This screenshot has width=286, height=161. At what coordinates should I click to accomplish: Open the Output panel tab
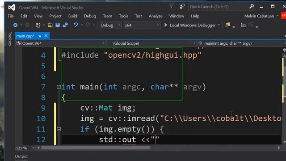coord(21,156)
